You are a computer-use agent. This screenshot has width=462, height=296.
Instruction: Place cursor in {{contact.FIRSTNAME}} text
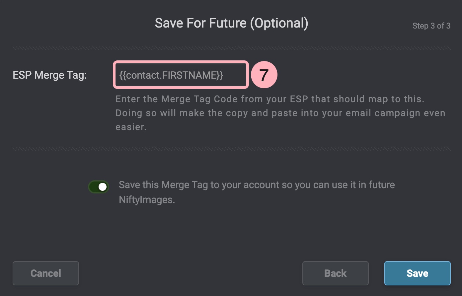pyautogui.click(x=171, y=75)
